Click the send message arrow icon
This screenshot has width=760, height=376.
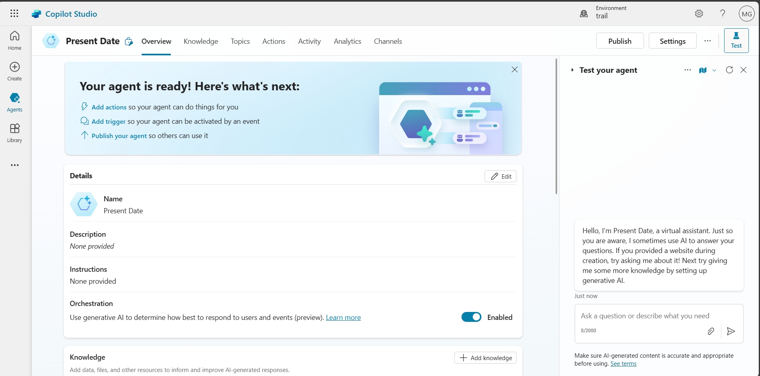[x=731, y=331]
